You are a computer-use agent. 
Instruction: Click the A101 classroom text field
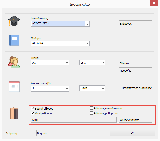click(74, 120)
